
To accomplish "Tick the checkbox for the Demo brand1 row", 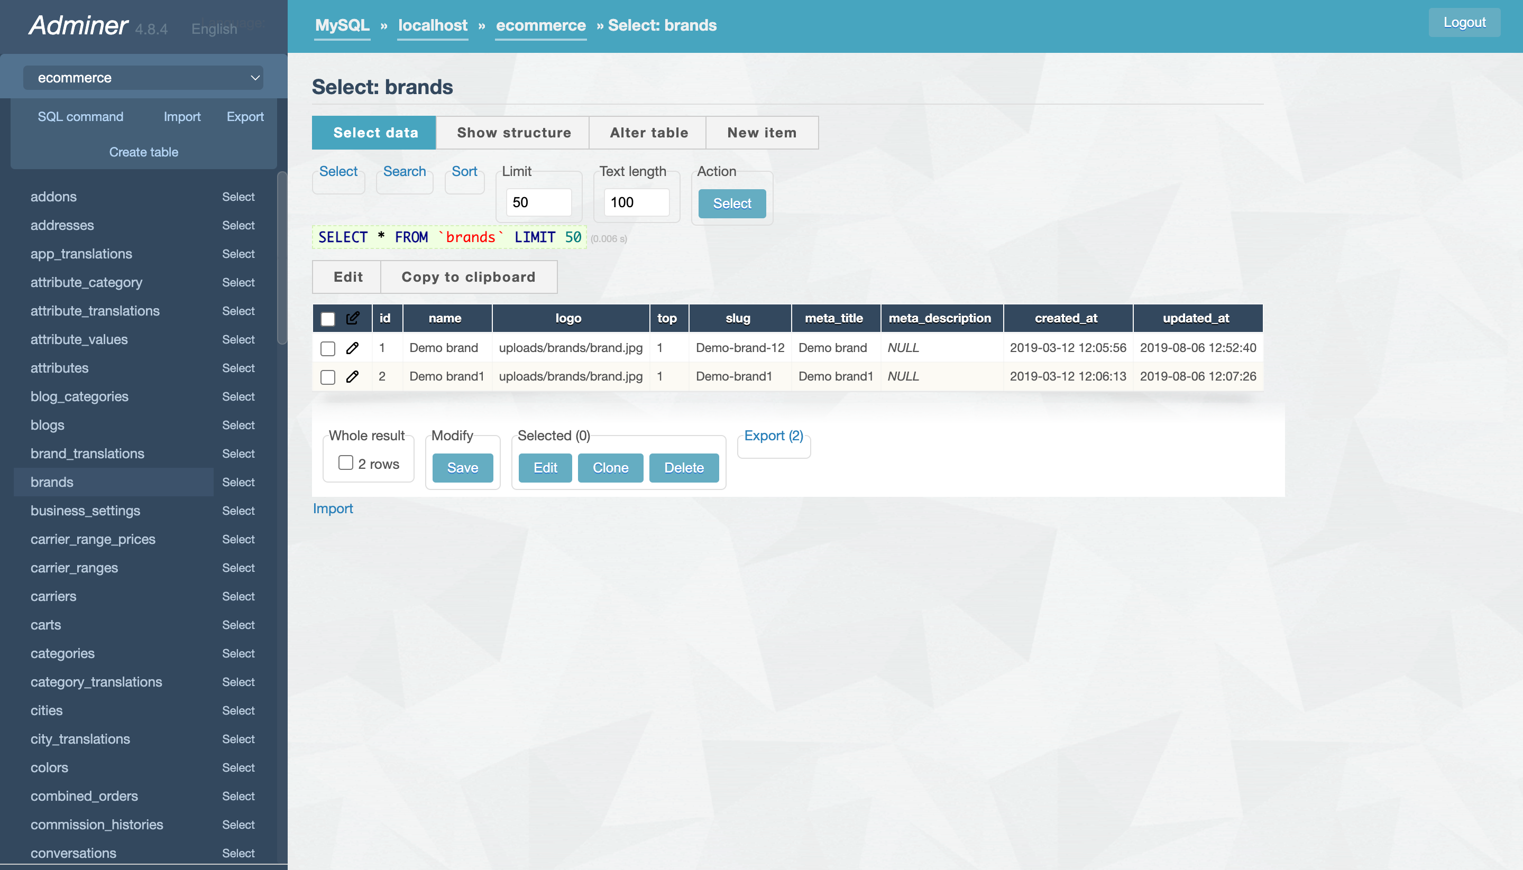I will (x=327, y=377).
